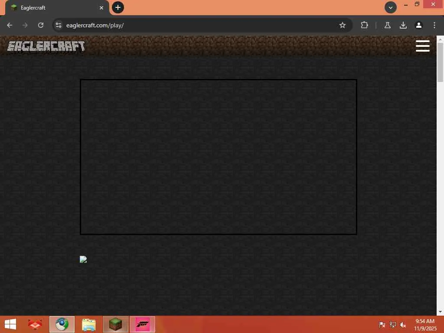Click the muted volume tray icon
Screen dimensions: 444x333
(403, 324)
